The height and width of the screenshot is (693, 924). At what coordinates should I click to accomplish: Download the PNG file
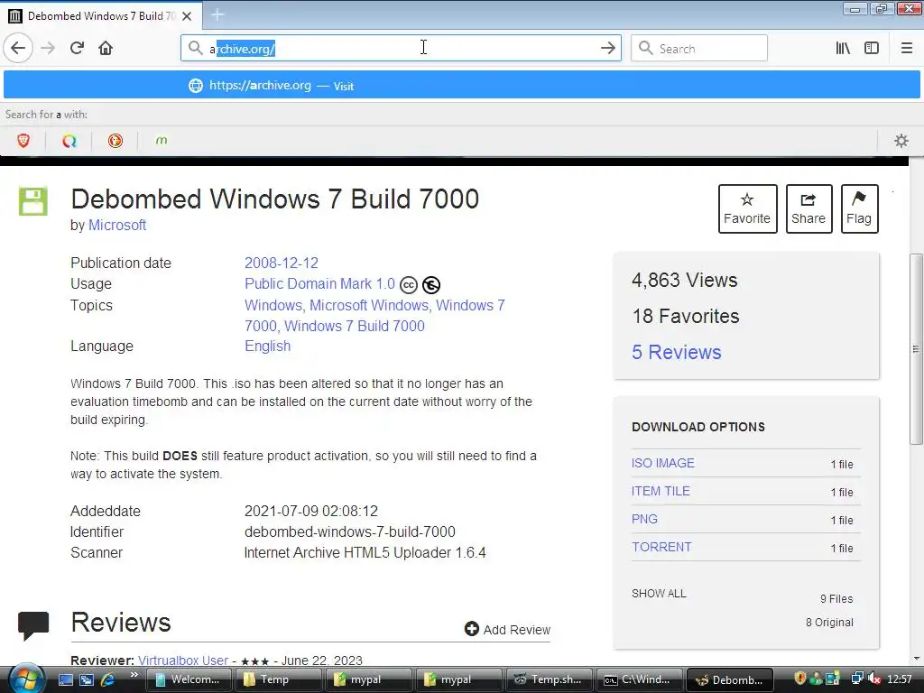coord(644,519)
